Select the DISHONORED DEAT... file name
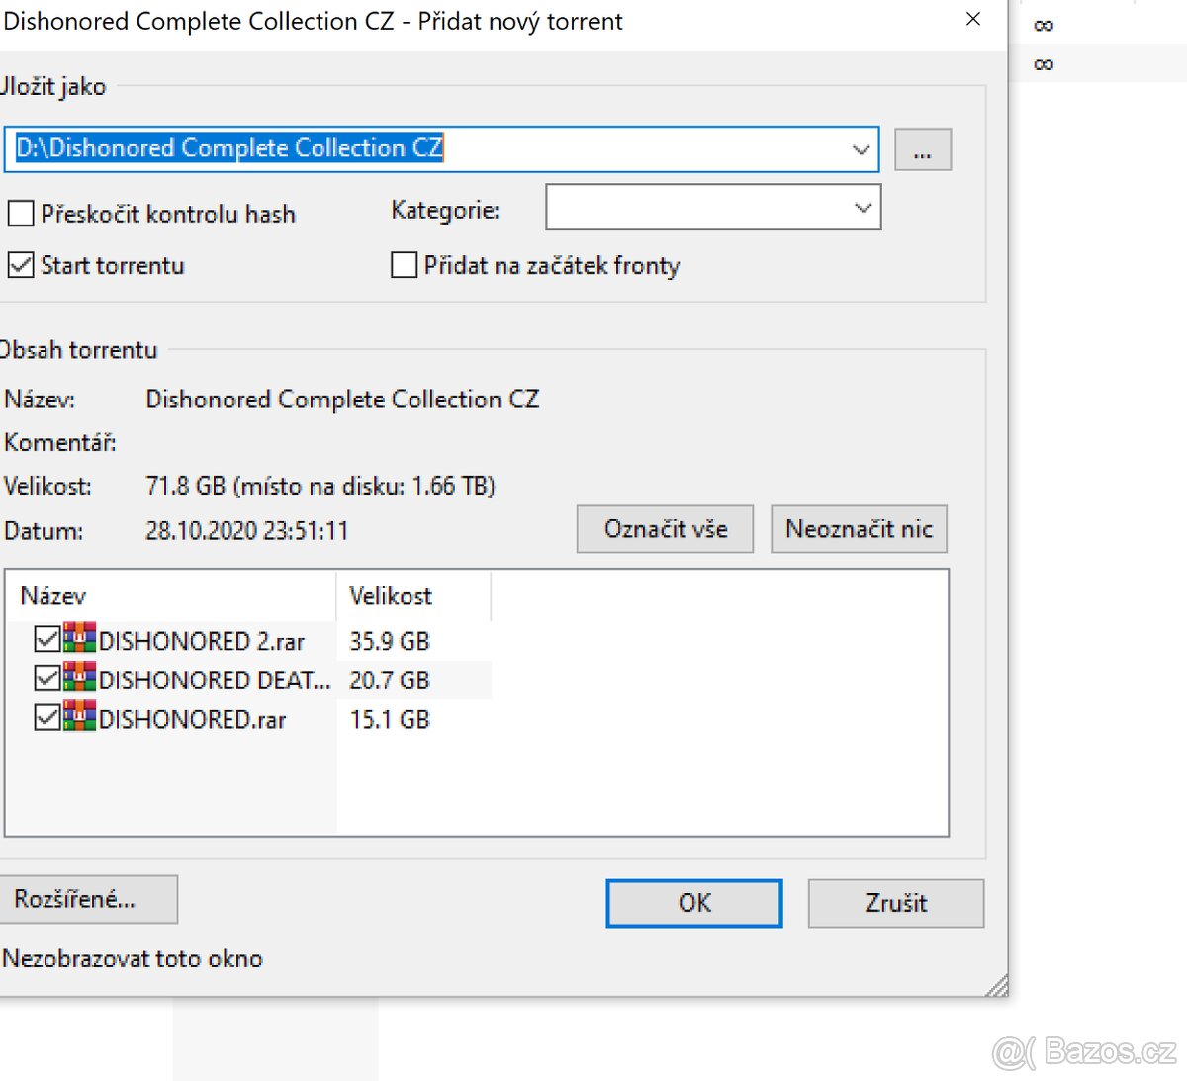The image size is (1187, 1081). [215, 680]
